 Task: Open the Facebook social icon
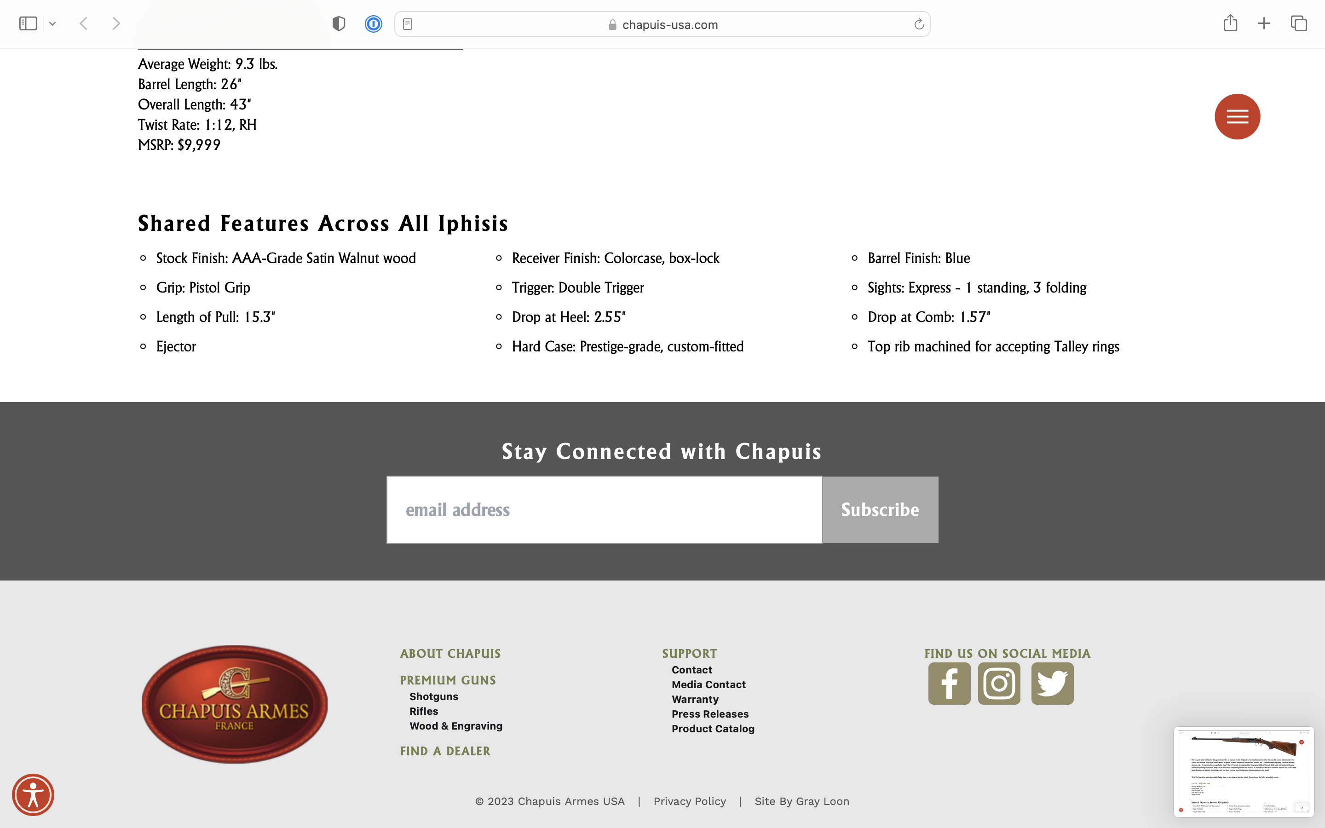tap(950, 684)
